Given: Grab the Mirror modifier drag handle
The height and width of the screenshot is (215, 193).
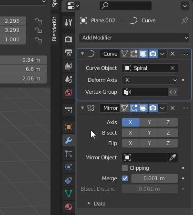Looking at the screenshot, I should (185, 108).
